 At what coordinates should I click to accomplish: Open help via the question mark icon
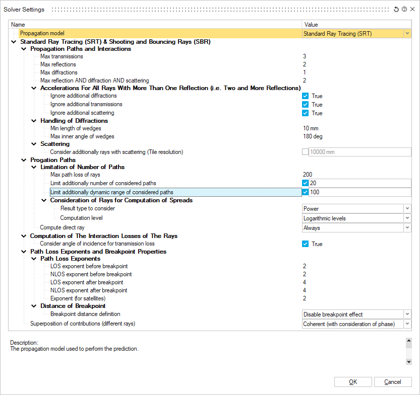(404, 10)
